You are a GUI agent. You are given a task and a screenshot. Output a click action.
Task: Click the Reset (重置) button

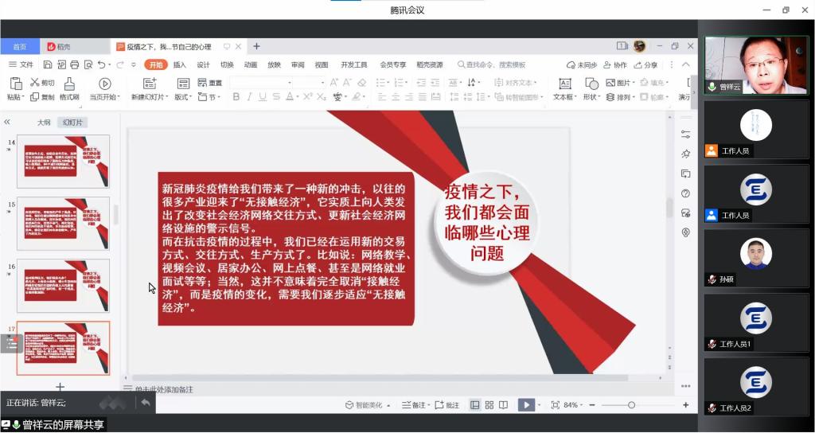pos(210,83)
